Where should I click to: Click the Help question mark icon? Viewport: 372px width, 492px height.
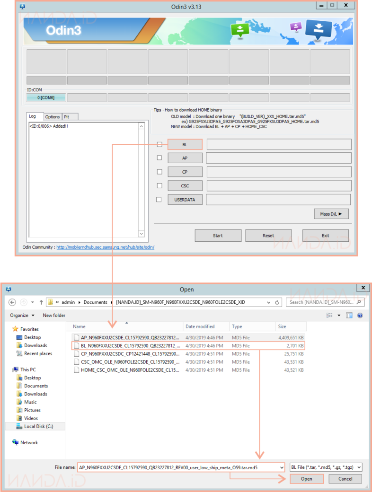point(360,316)
